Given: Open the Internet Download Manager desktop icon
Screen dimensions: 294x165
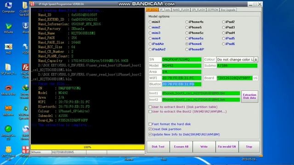Looking at the screenshot, I should pos(25,92).
